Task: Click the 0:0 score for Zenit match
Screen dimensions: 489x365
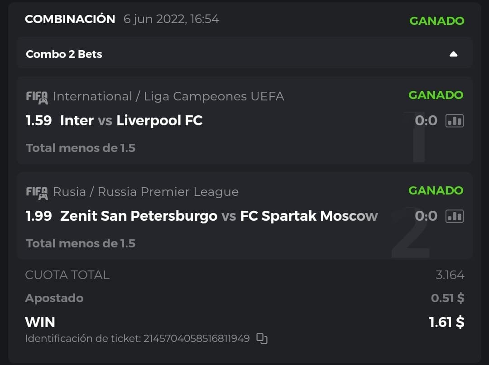Action: [426, 216]
